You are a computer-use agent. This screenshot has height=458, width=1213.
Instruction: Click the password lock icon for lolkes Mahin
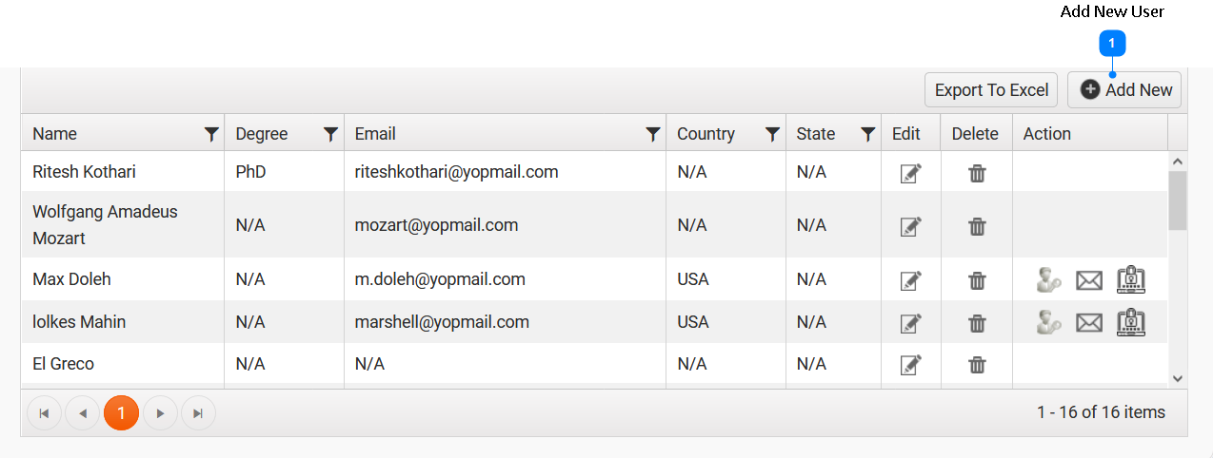1130,322
